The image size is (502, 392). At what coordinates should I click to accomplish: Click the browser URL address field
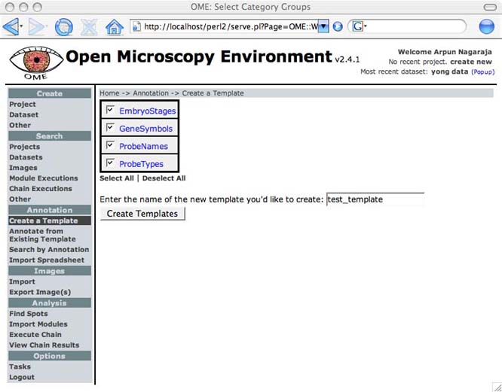click(228, 26)
